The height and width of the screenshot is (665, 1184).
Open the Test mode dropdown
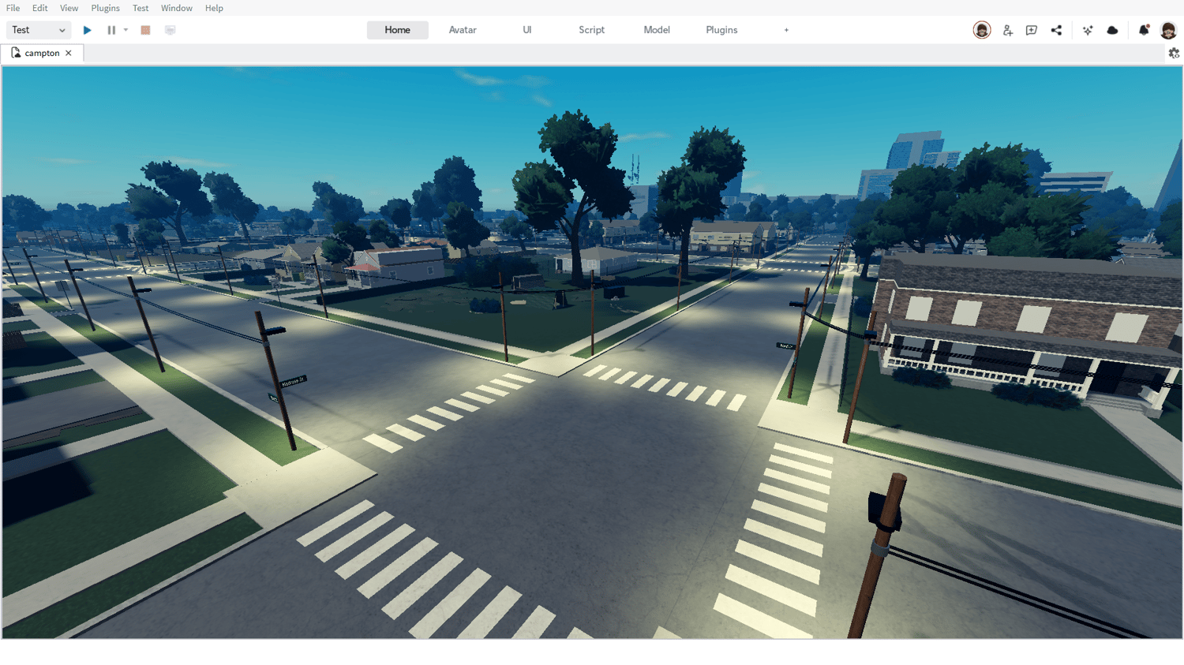[37, 29]
